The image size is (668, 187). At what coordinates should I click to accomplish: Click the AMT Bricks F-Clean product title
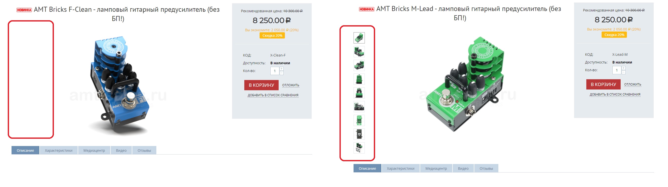[127, 14]
